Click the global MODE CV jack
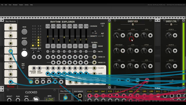 [94, 62]
